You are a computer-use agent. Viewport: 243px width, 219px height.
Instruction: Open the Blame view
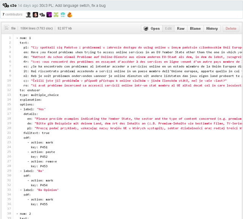click(195, 28)
